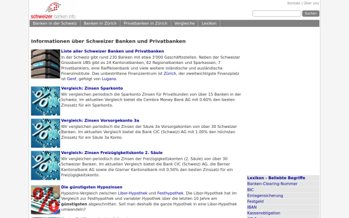This screenshot has width=349, height=218.
Task: Click percent thumbnail beside Zinsen Sparkonto
Action: click(45, 101)
